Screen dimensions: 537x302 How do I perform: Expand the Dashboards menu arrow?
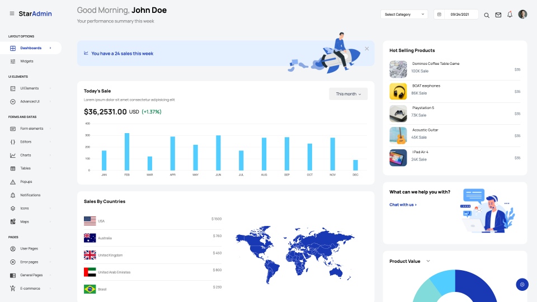tap(50, 48)
